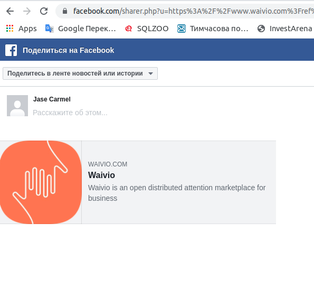The height and width of the screenshot is (288, 314).
Task: Focus the Расскажите об этом text field
Action: click(x=70, y=113)
